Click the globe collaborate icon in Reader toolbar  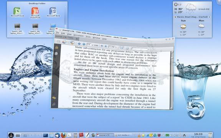[72, 43]
